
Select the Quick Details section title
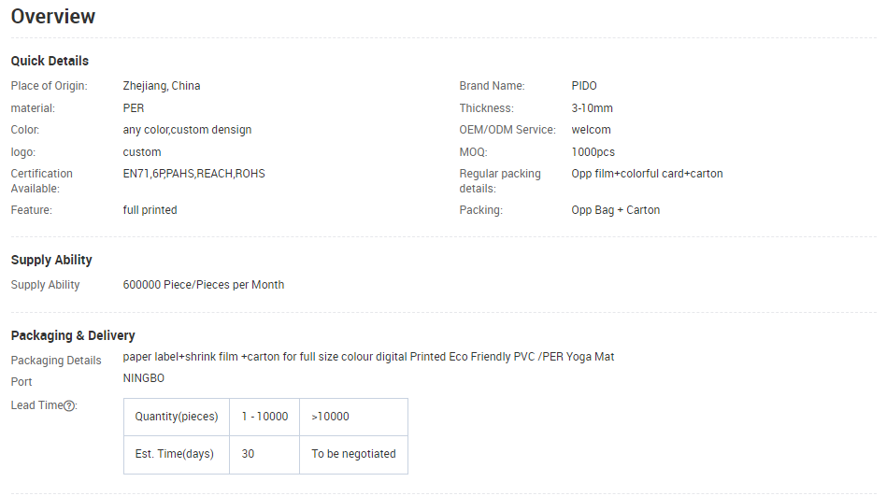coord(50,61)
